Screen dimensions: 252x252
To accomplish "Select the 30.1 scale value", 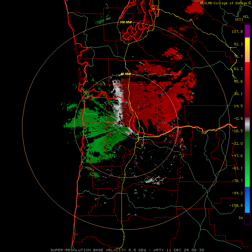I will (238, 94).
